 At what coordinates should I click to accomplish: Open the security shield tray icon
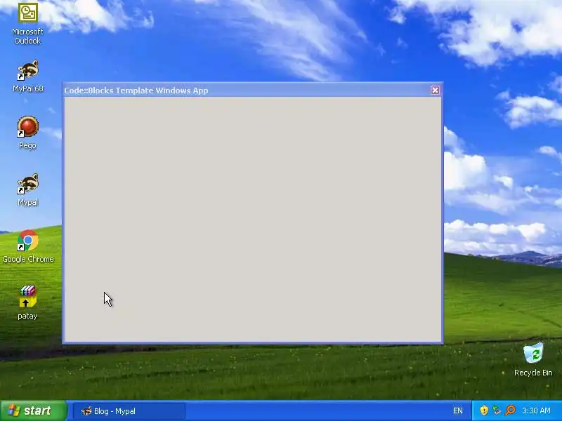(484, 410)
